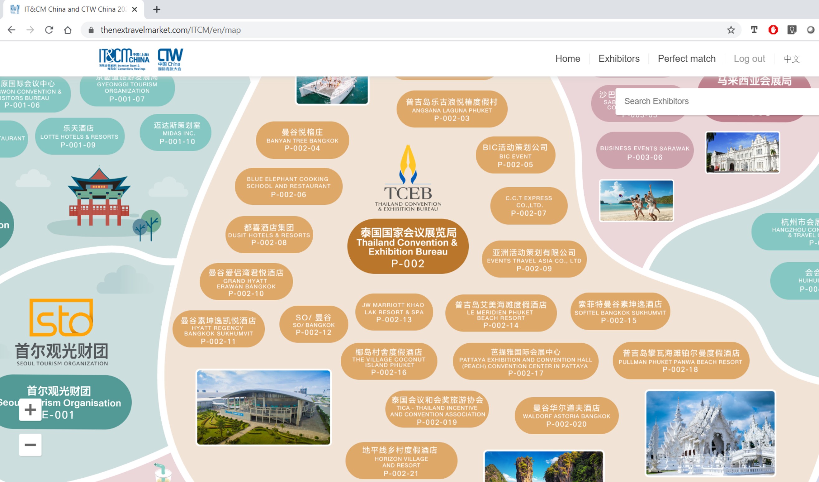This screenshot has width=819, height=482.
Task: Open the Perfect match menu item
Action: 686,59
